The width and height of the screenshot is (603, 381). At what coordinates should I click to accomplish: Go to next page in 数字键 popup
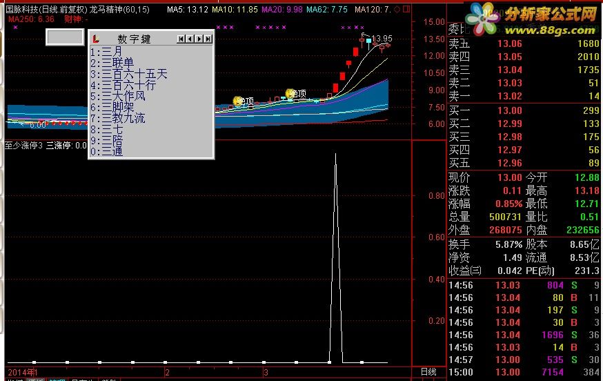click(x=199, y=39)
